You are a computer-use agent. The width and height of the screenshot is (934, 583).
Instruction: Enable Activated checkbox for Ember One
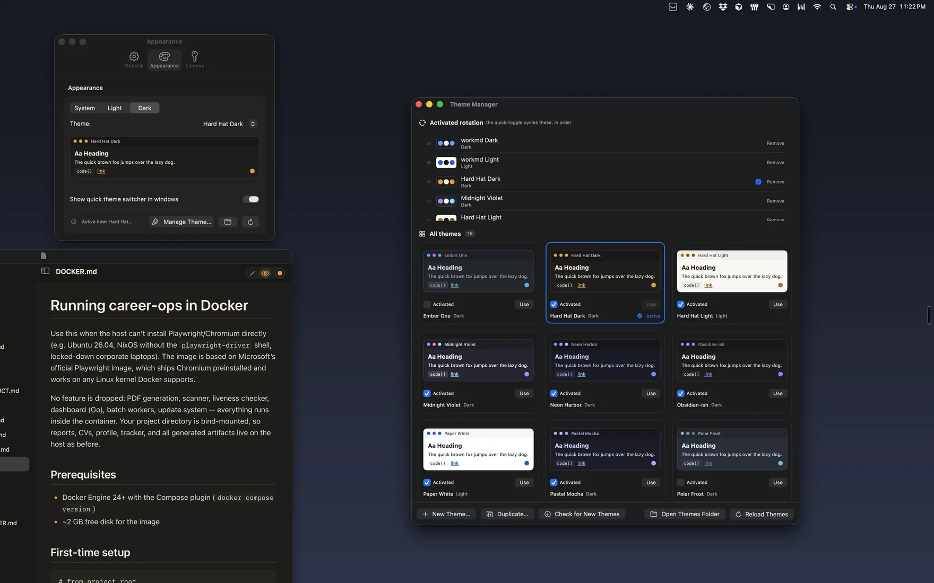(427, 304)
